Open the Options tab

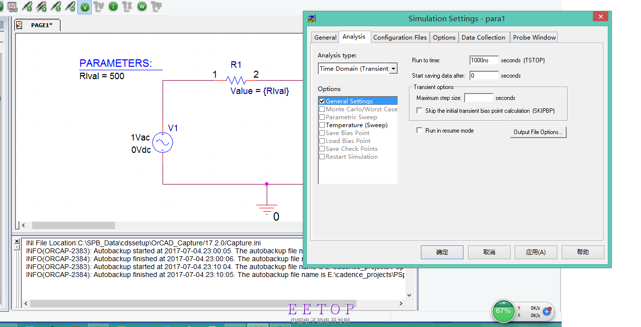(x=444, y=38)
